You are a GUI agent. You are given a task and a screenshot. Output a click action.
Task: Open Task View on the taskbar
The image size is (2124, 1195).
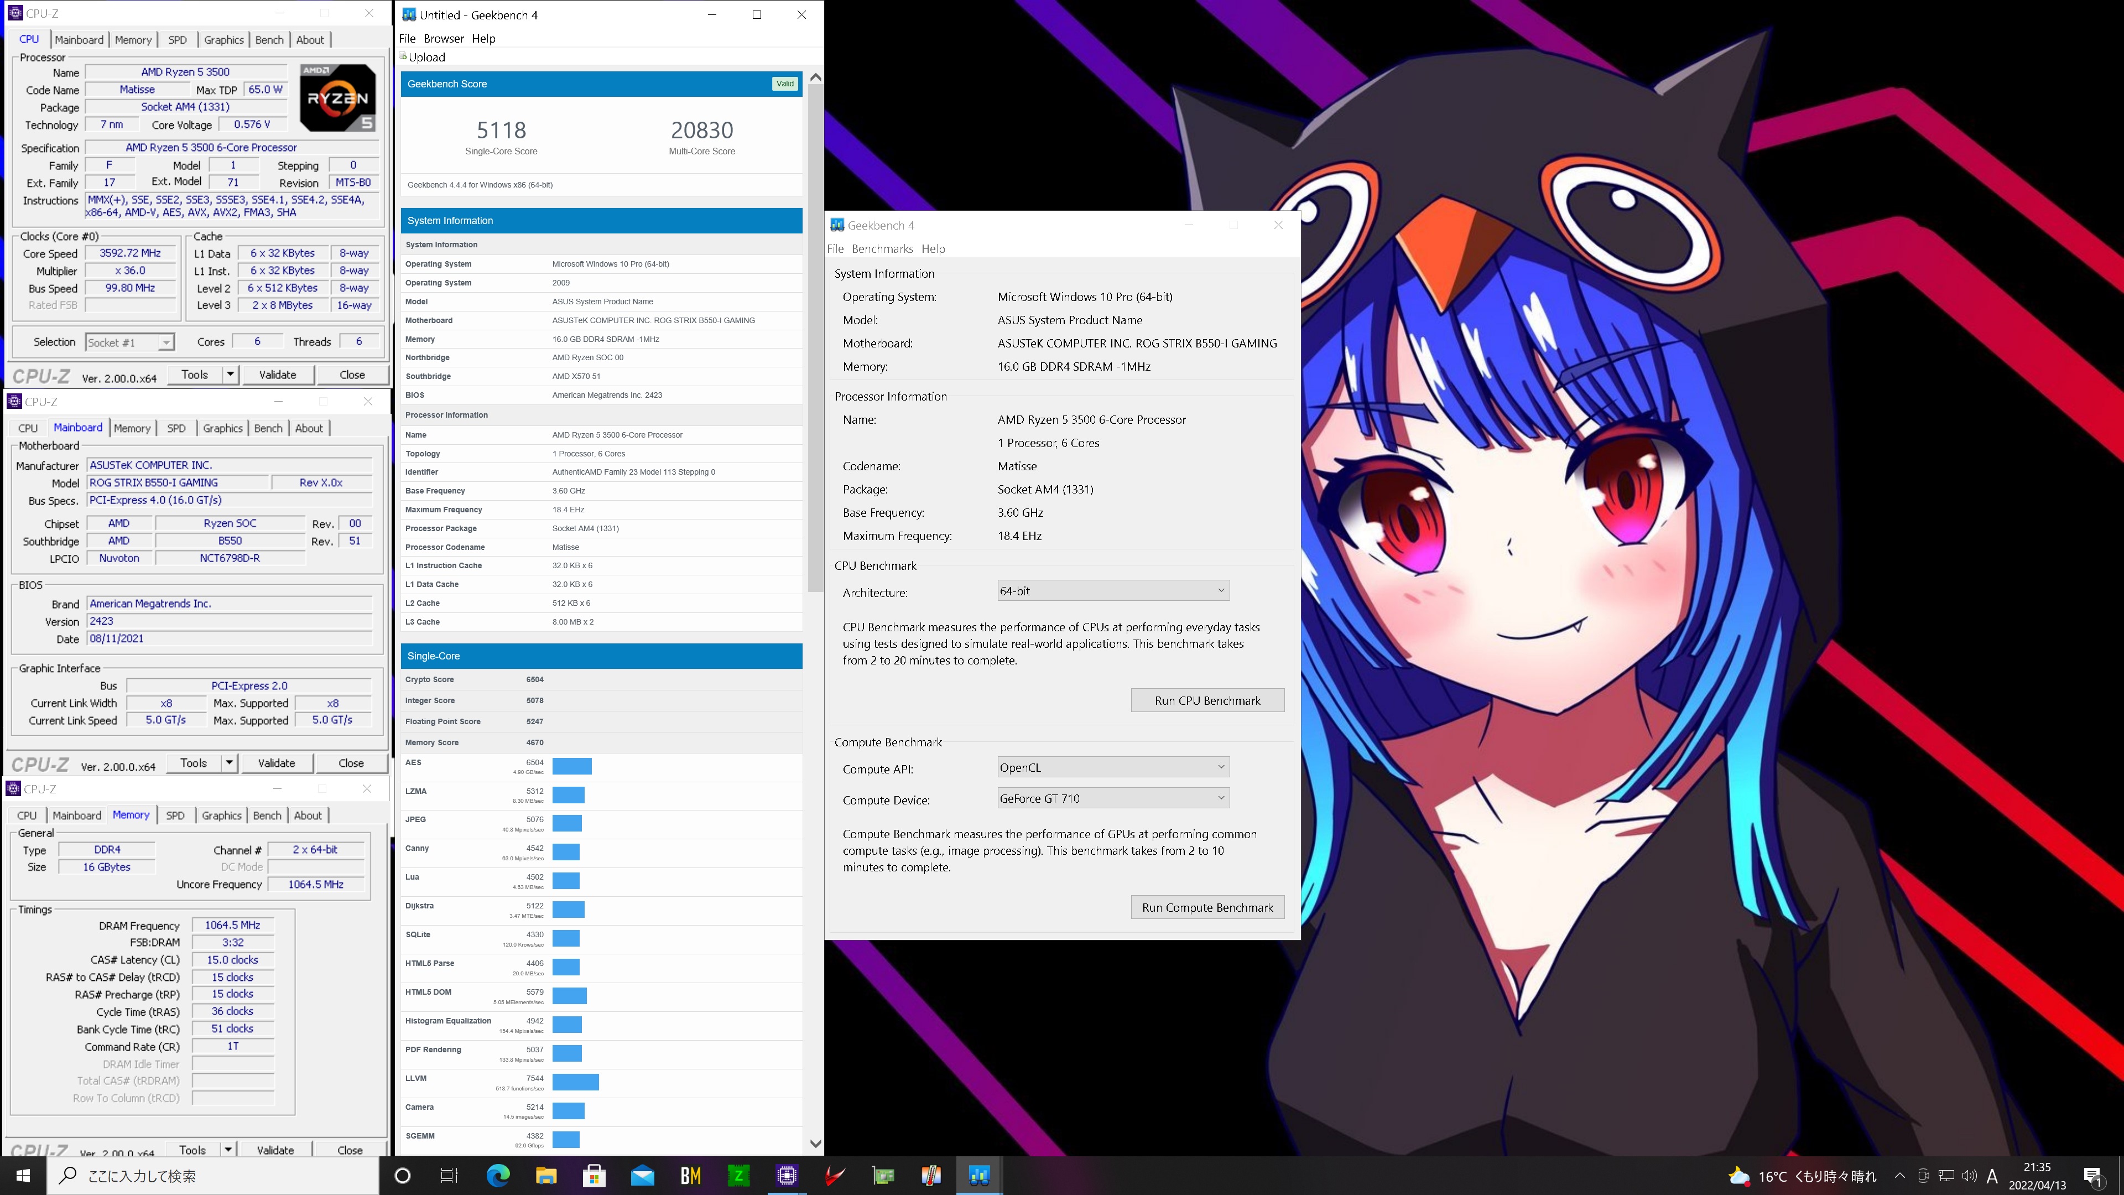[449, 1175]
